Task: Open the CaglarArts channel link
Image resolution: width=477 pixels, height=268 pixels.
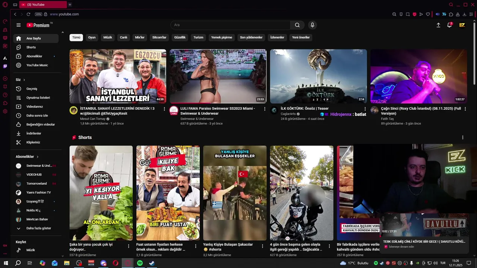Action: point(288,114)
